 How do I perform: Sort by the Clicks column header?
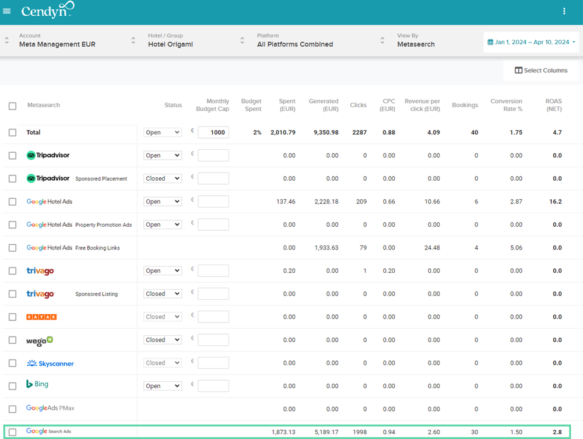coord(358,105)
